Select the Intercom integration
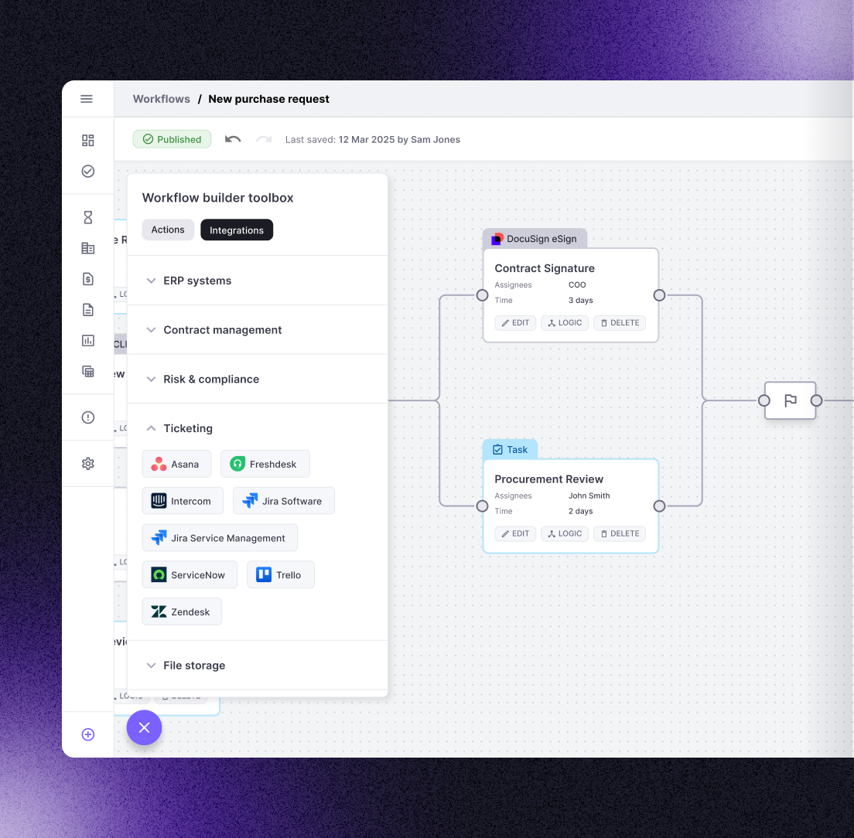 click(183, 501)
